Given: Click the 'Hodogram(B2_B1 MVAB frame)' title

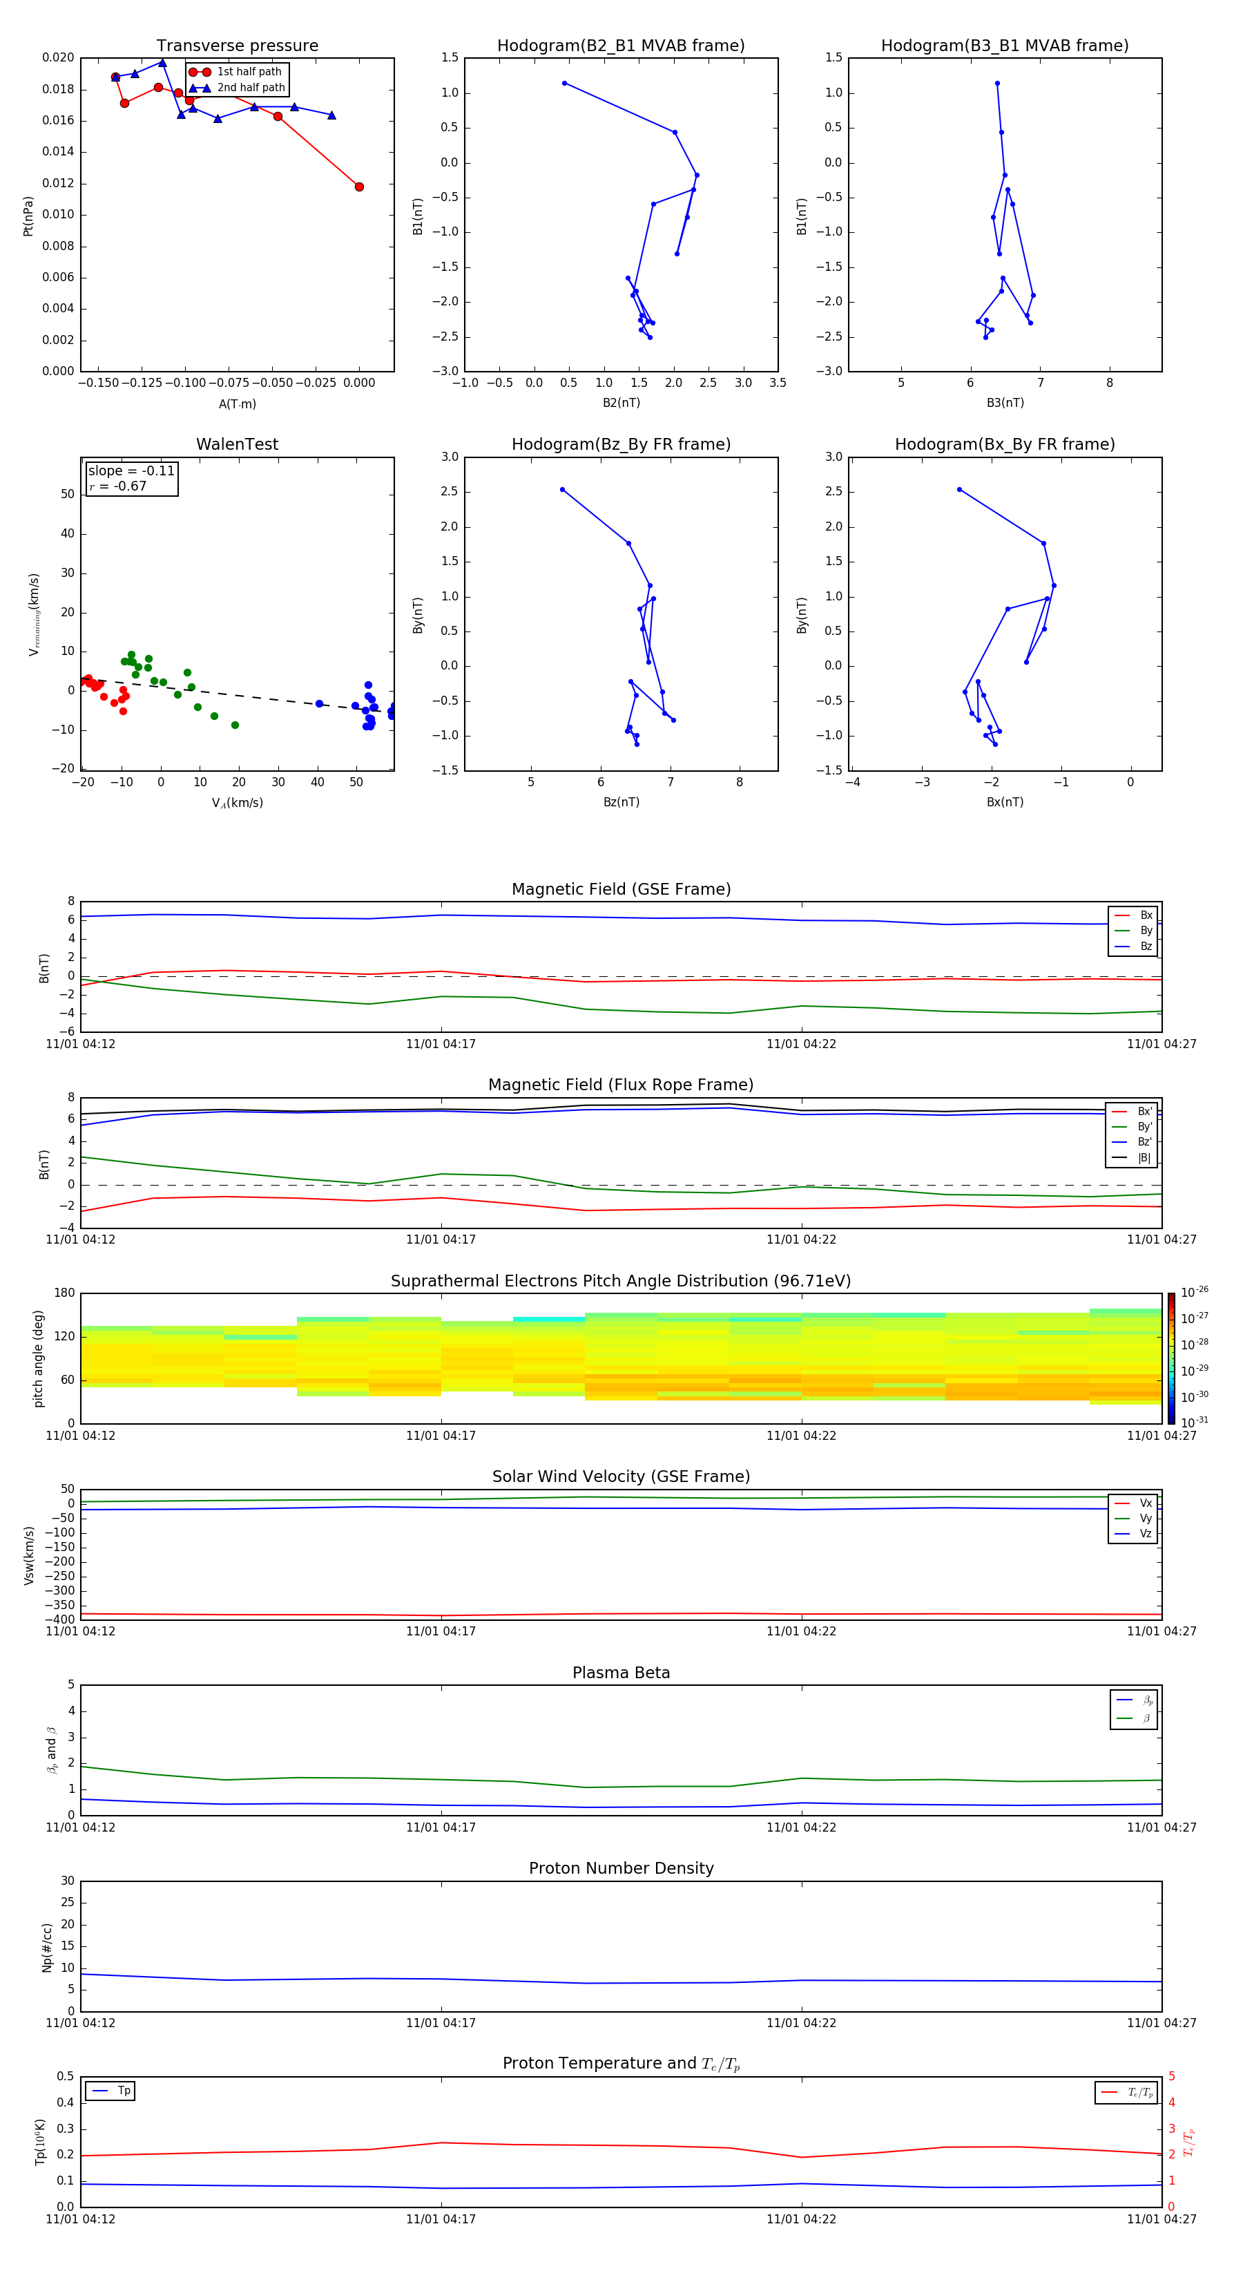Looking at the screenshot, I should pyautogui.click(x=621, y=46).
